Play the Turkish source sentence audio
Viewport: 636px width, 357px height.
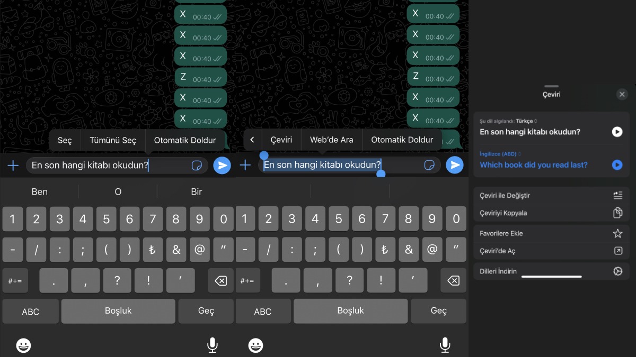pos(617,132)
